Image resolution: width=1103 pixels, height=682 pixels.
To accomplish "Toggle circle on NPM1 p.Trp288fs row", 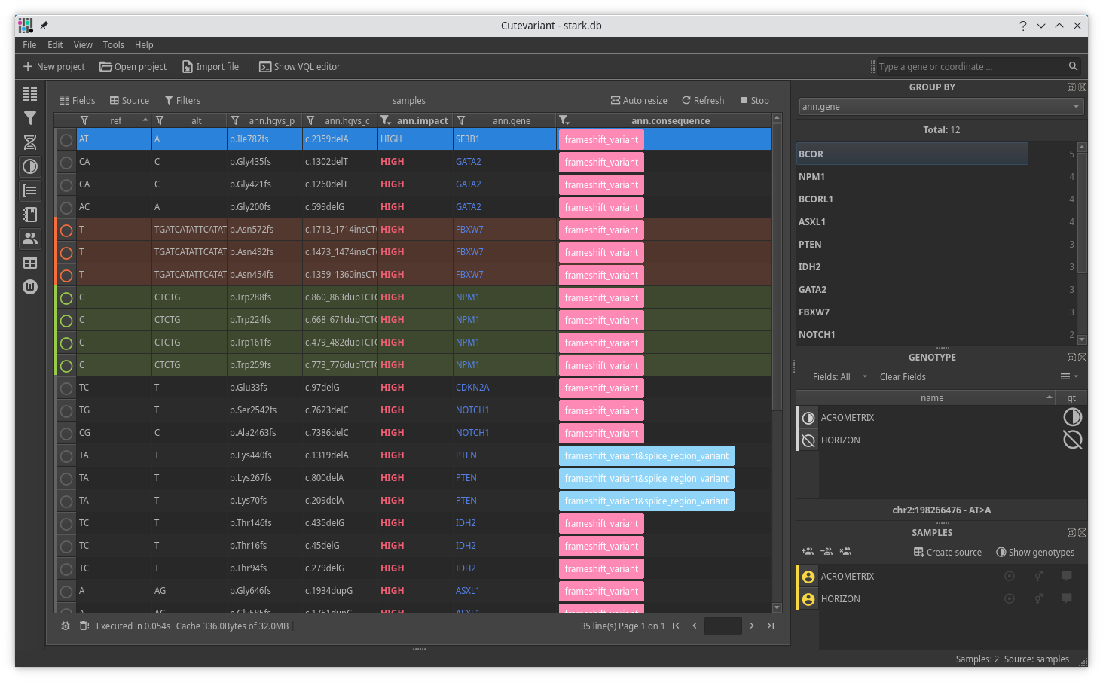I will (x=66, y=298).
